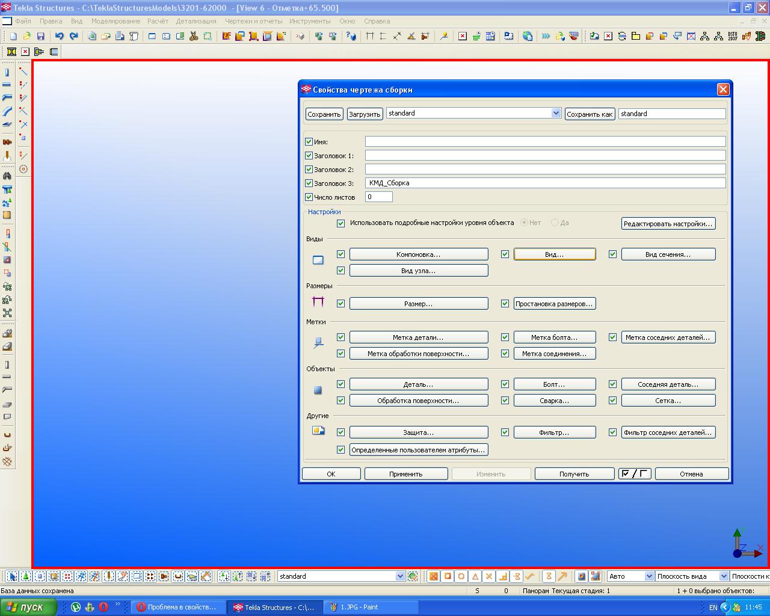
Task: Click the Undo arrow icon
Action: tap(59, 36)
